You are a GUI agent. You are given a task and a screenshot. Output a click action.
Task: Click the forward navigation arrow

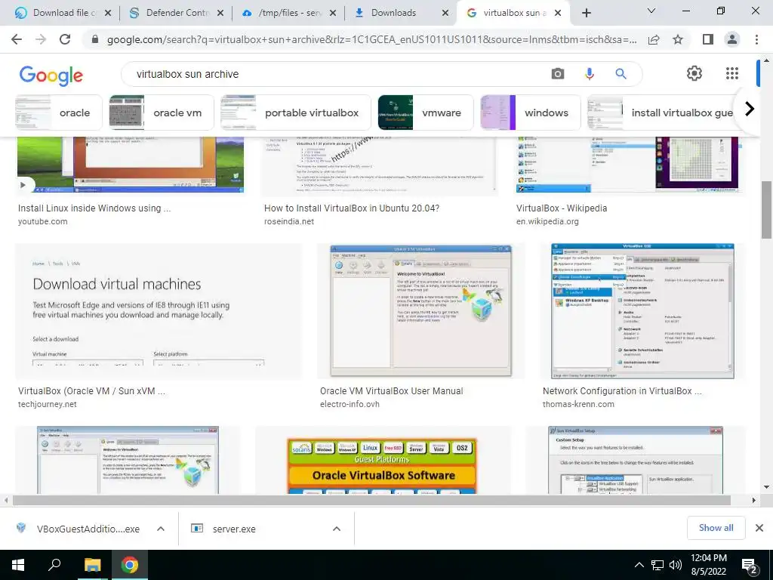coord(41,39)
